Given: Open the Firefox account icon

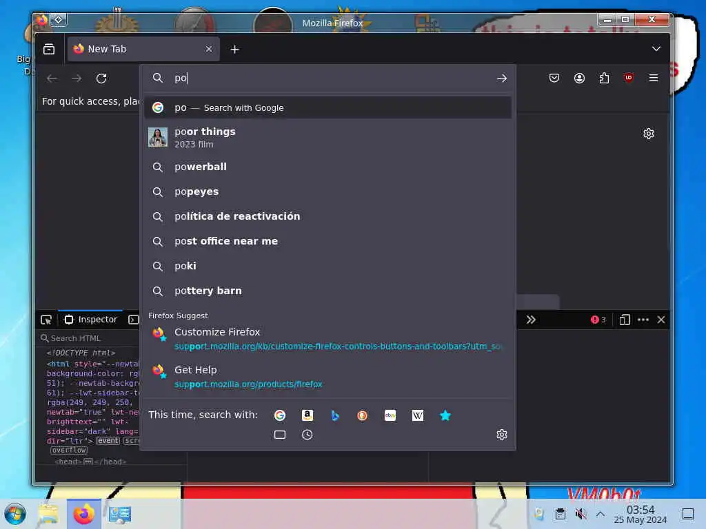Looking at the screenshot, I should click(579, 79).
